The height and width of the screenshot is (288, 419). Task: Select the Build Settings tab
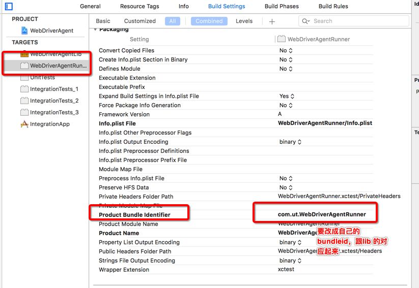pos(227,6)
